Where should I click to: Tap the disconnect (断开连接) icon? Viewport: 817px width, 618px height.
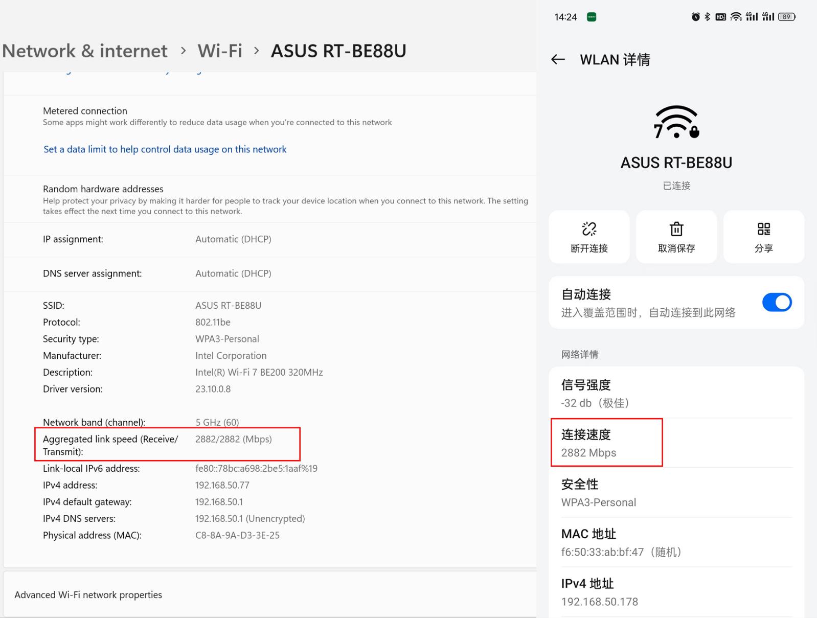coord(589,229)
